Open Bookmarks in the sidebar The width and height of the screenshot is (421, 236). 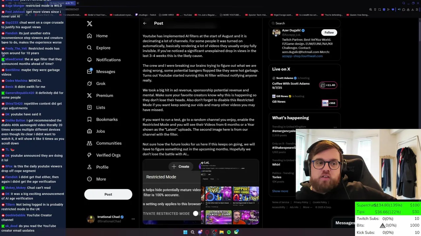point(102,120)
